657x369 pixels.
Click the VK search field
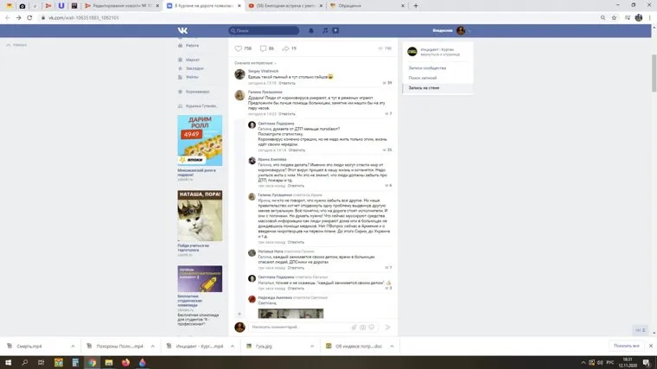click(265, 30)
